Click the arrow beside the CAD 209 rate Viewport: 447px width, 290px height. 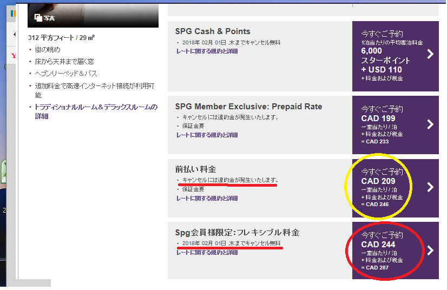[430, 187]
